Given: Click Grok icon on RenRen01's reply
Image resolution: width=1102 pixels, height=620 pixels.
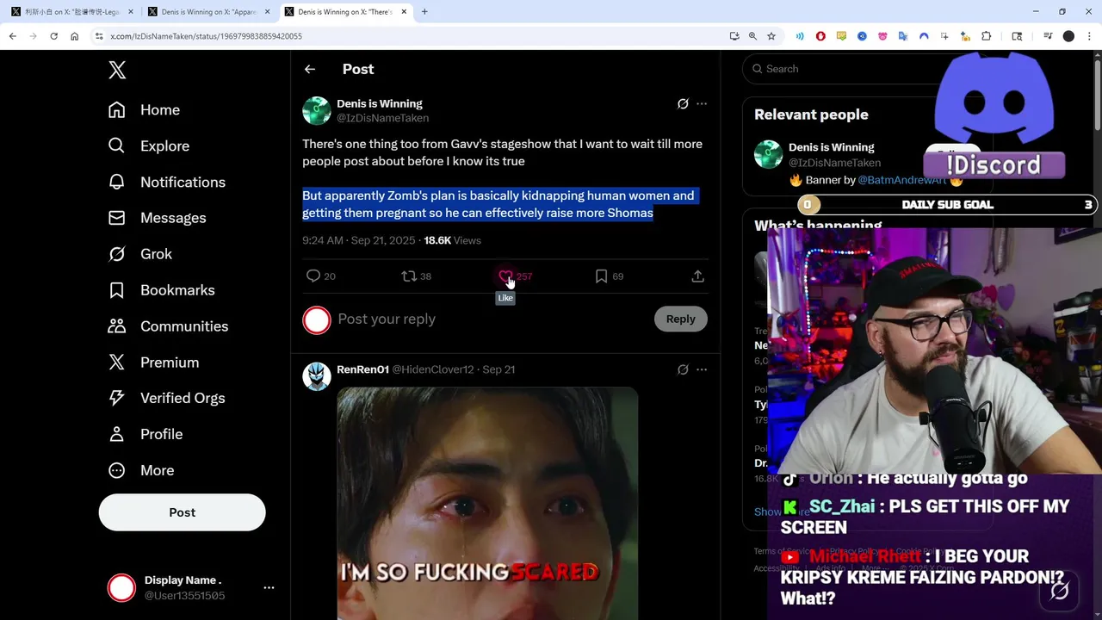Looking at the screenshot, I should 683,369.
